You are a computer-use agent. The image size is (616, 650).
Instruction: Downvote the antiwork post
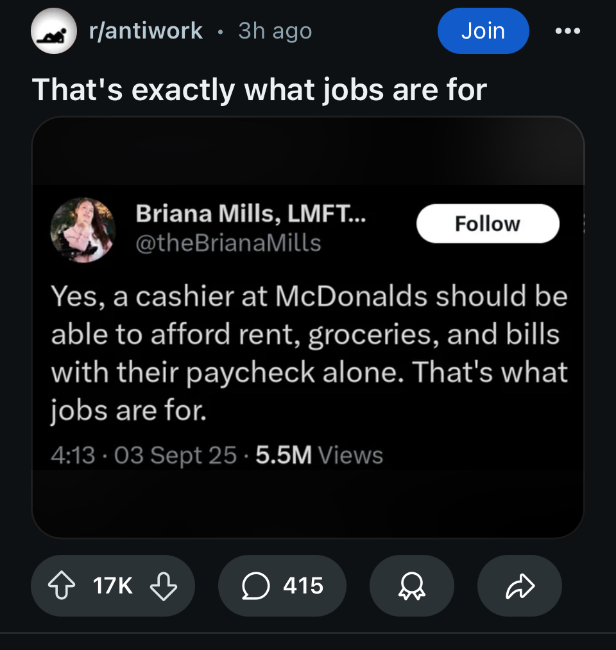click(x=162, y=586)
